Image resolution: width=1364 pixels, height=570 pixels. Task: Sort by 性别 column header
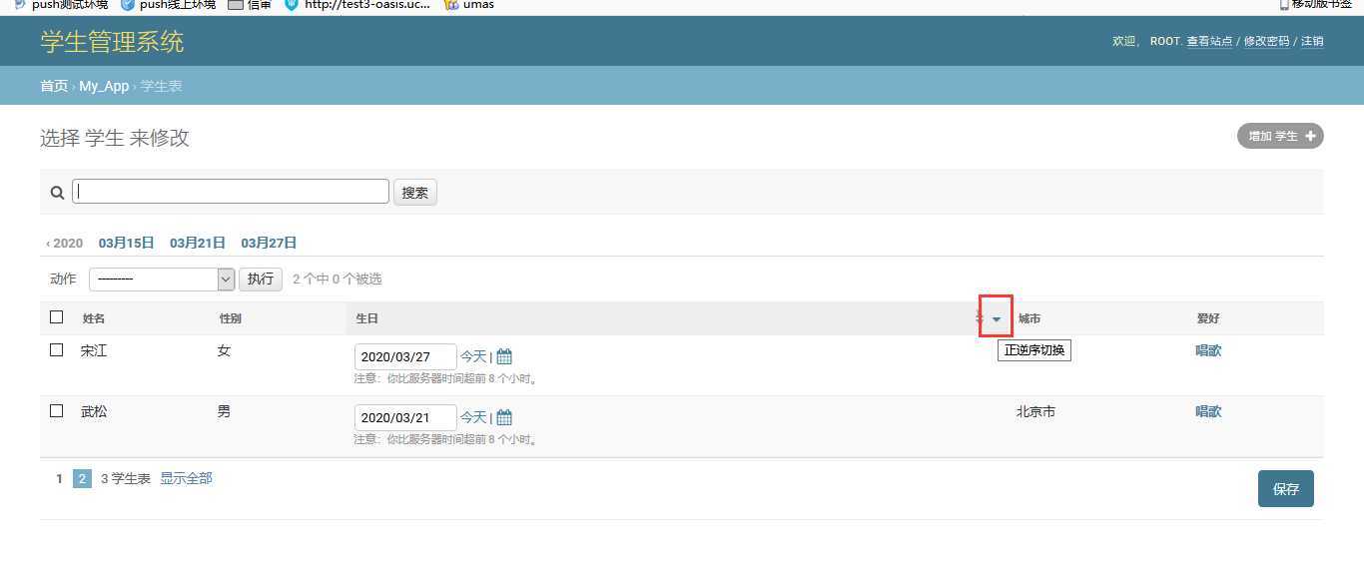click(231, 318)
